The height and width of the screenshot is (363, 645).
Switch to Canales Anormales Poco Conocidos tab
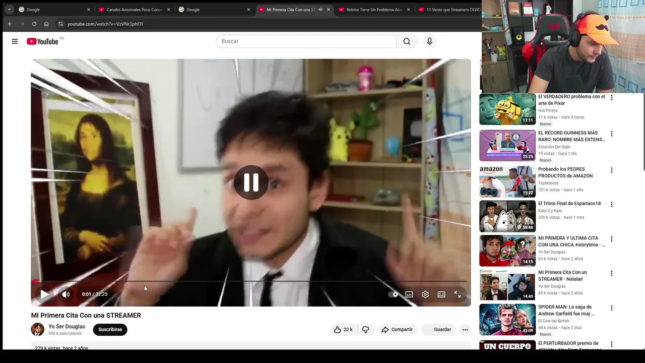point(134,10)
